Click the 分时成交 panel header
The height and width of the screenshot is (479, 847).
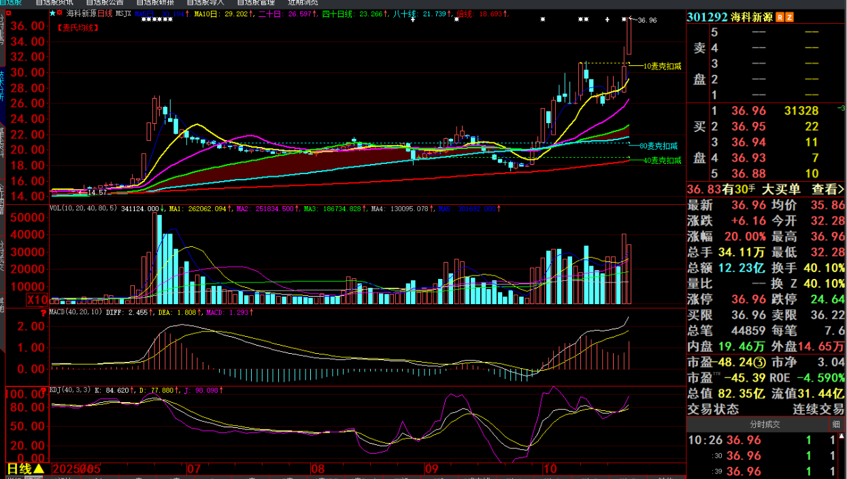[x=764, y=424]
